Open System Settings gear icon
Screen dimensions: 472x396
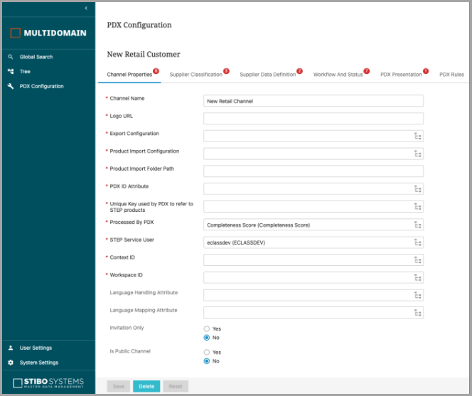11,363
